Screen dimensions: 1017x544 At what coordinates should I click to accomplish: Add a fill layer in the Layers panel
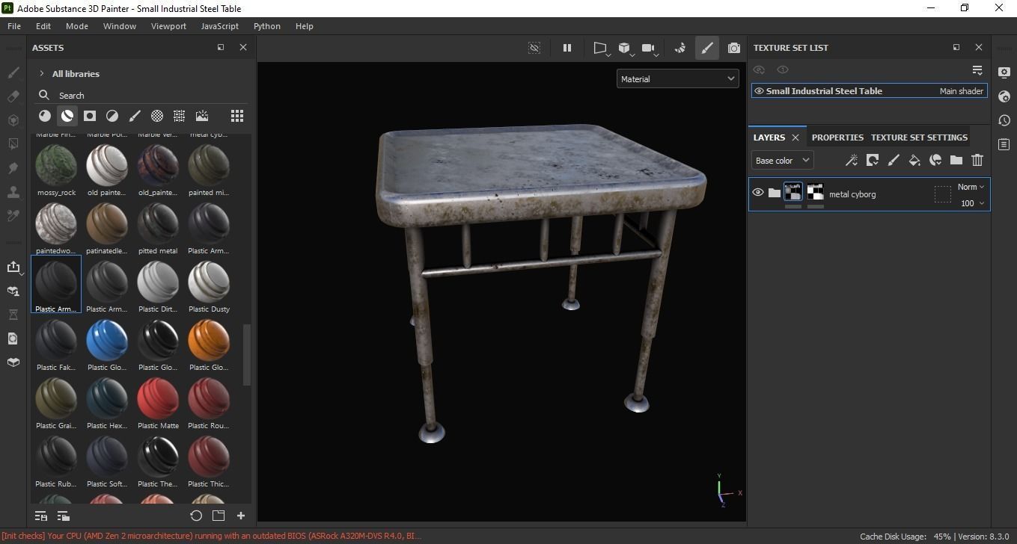click(x=914, y=160)
